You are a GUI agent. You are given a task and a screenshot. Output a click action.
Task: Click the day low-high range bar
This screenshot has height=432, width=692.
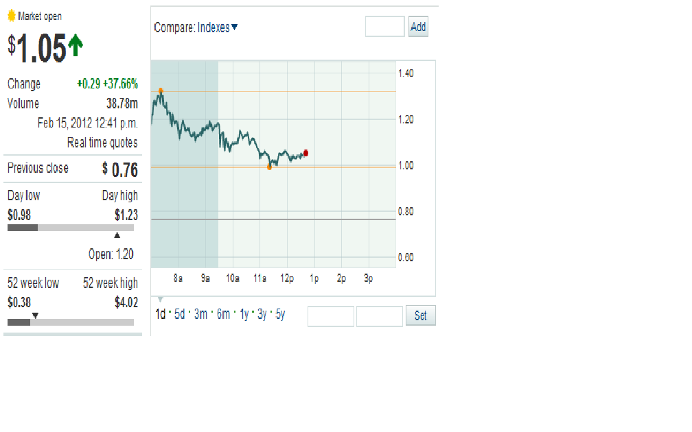point(71,227)
